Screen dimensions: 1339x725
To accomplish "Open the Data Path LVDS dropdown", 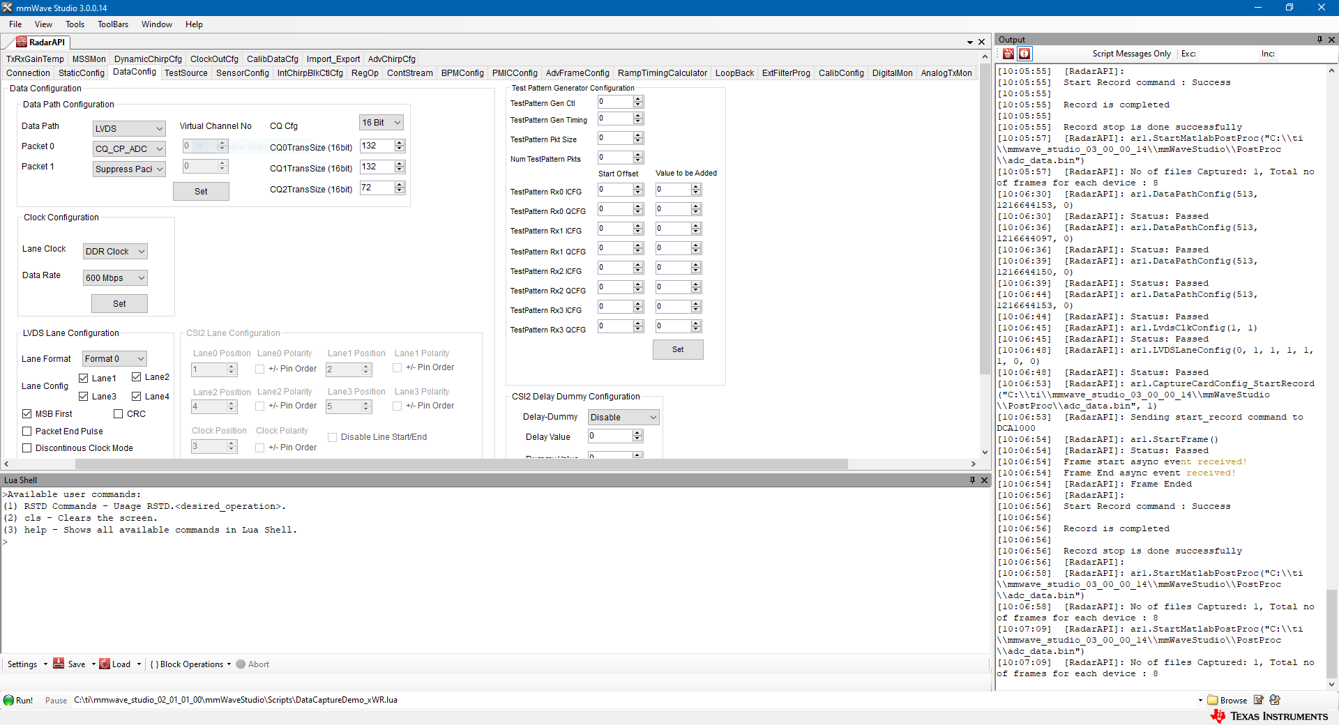I will (129, 128).
